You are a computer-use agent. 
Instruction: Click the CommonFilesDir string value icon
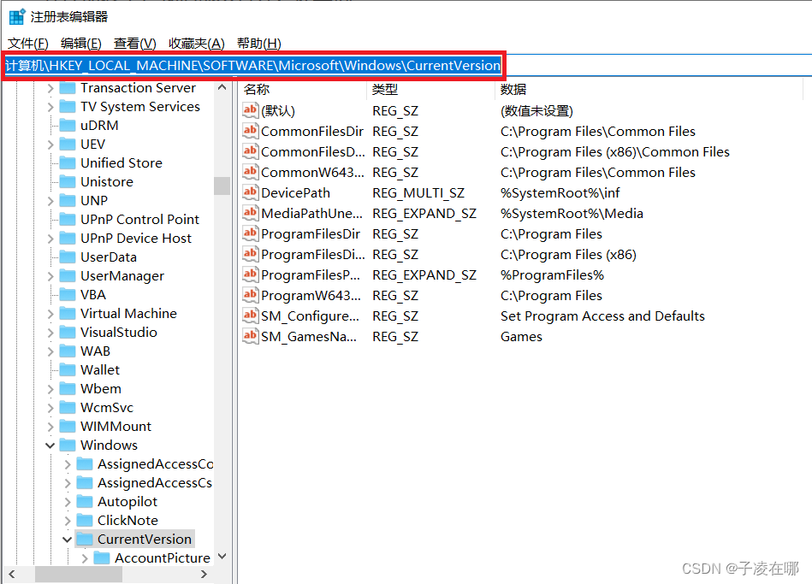click(250, 131)
